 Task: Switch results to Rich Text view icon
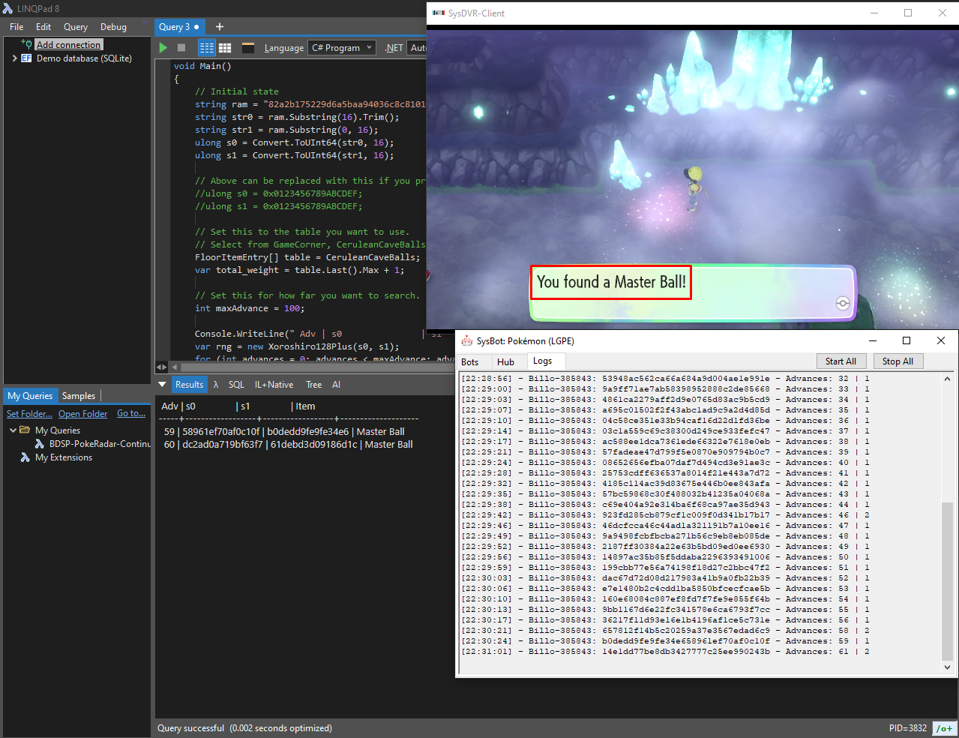[x=207, y=47]
